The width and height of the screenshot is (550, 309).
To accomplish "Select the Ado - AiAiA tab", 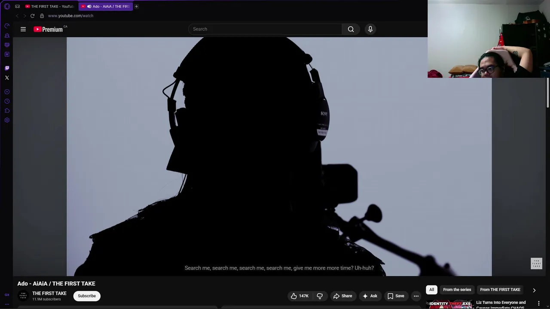I will pos(106,6).
